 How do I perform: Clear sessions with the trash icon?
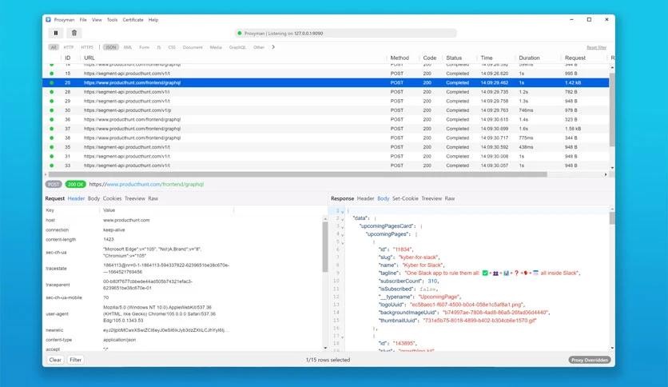point(74,33)
